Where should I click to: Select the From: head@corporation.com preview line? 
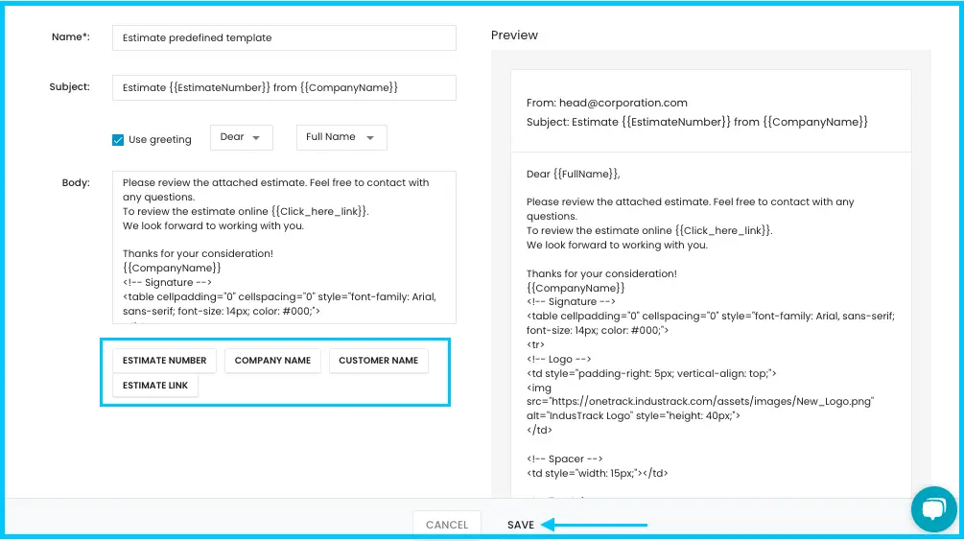607,103
